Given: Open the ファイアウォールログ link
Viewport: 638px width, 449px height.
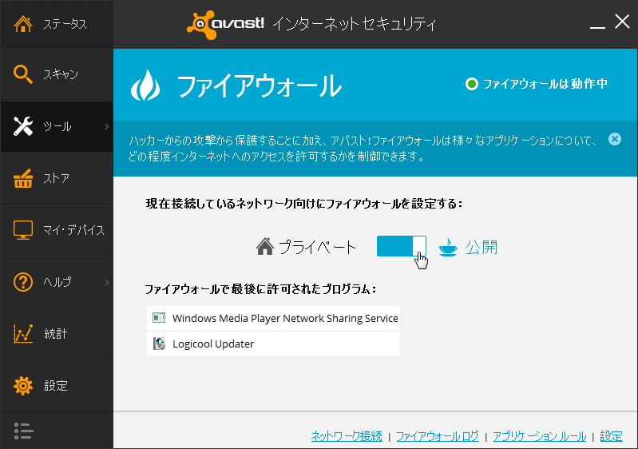Looking at the screenshot, I should (438, 436).
